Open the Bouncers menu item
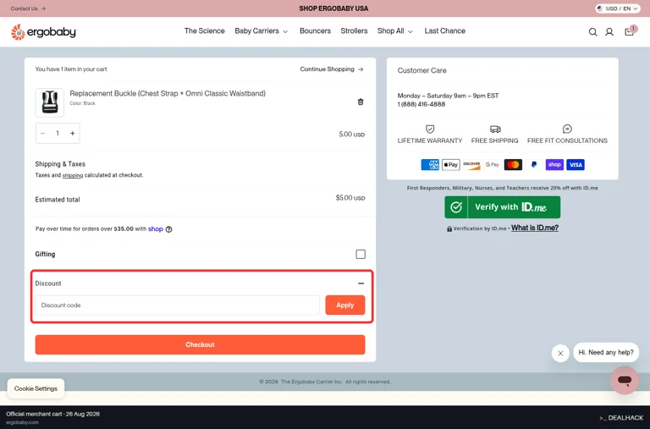This screenshot has width=650, height=429. pos(315,31)
